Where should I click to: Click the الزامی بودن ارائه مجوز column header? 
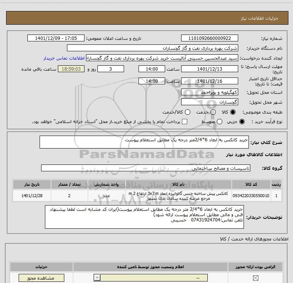pyautogui.click(x=255, y=267)
